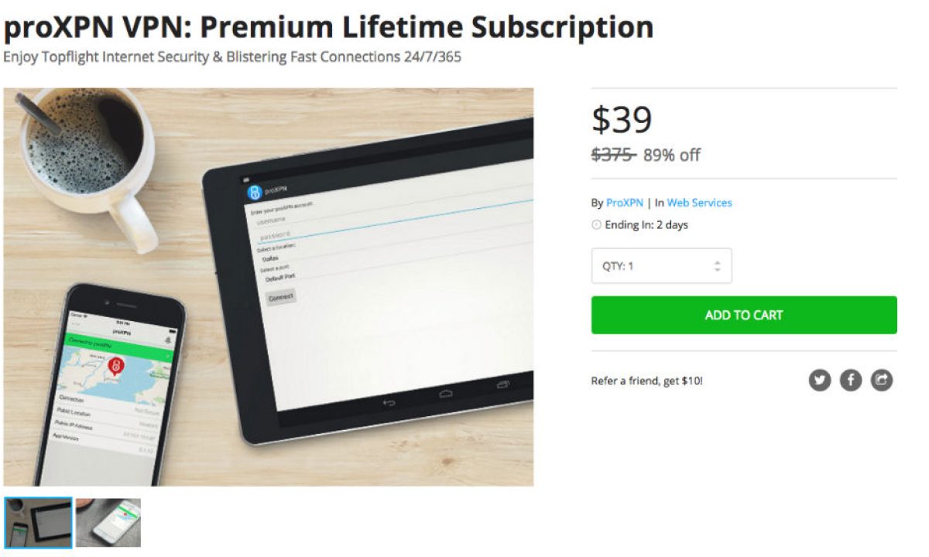Click the Refer a friend, get $10 text

click(646, 381)
